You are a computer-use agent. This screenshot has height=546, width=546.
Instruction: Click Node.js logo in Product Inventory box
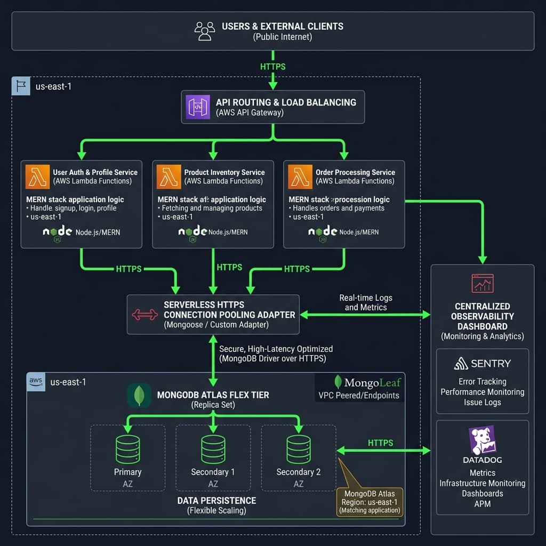click(x=192, y=232)
